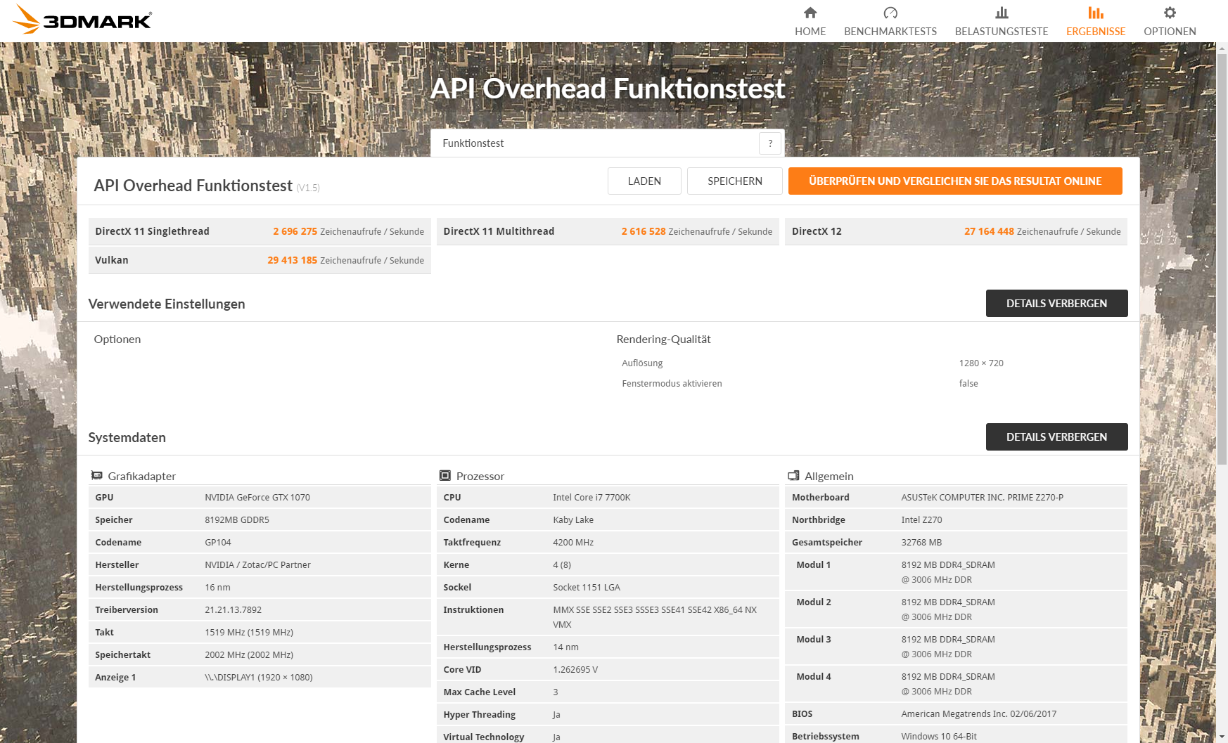1228x743 pixels.
Task: Click the Modul 3 row label
Action: pyautogui.click(x=813, y=640)
